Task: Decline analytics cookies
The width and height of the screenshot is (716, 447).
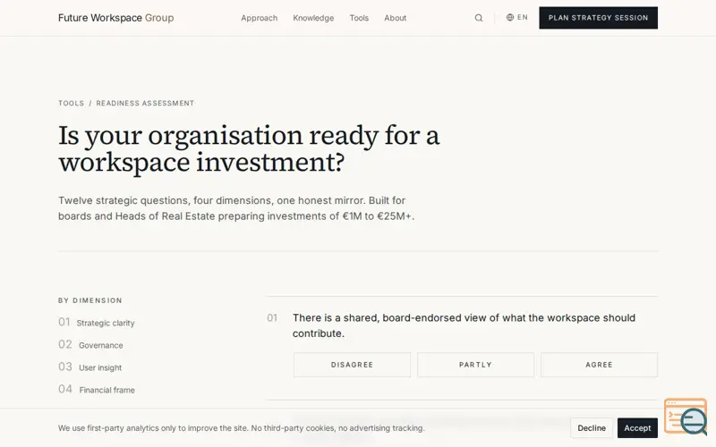Action: [592, 428]
